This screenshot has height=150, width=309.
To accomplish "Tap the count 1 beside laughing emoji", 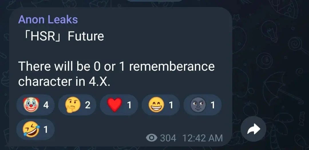I will coord(45,130).
